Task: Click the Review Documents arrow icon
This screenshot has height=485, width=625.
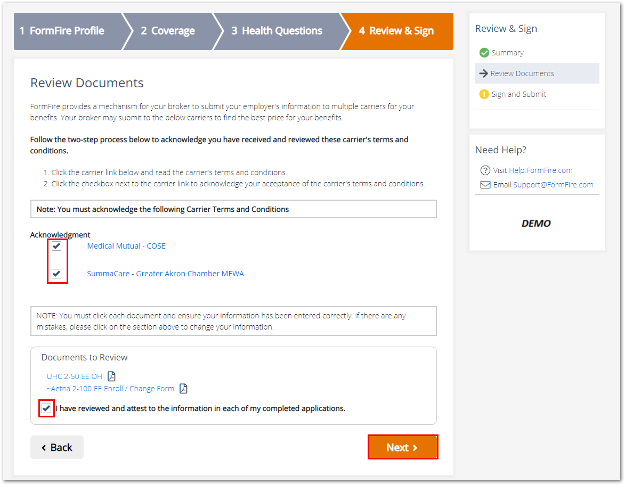Action: [x=483, y=73]
